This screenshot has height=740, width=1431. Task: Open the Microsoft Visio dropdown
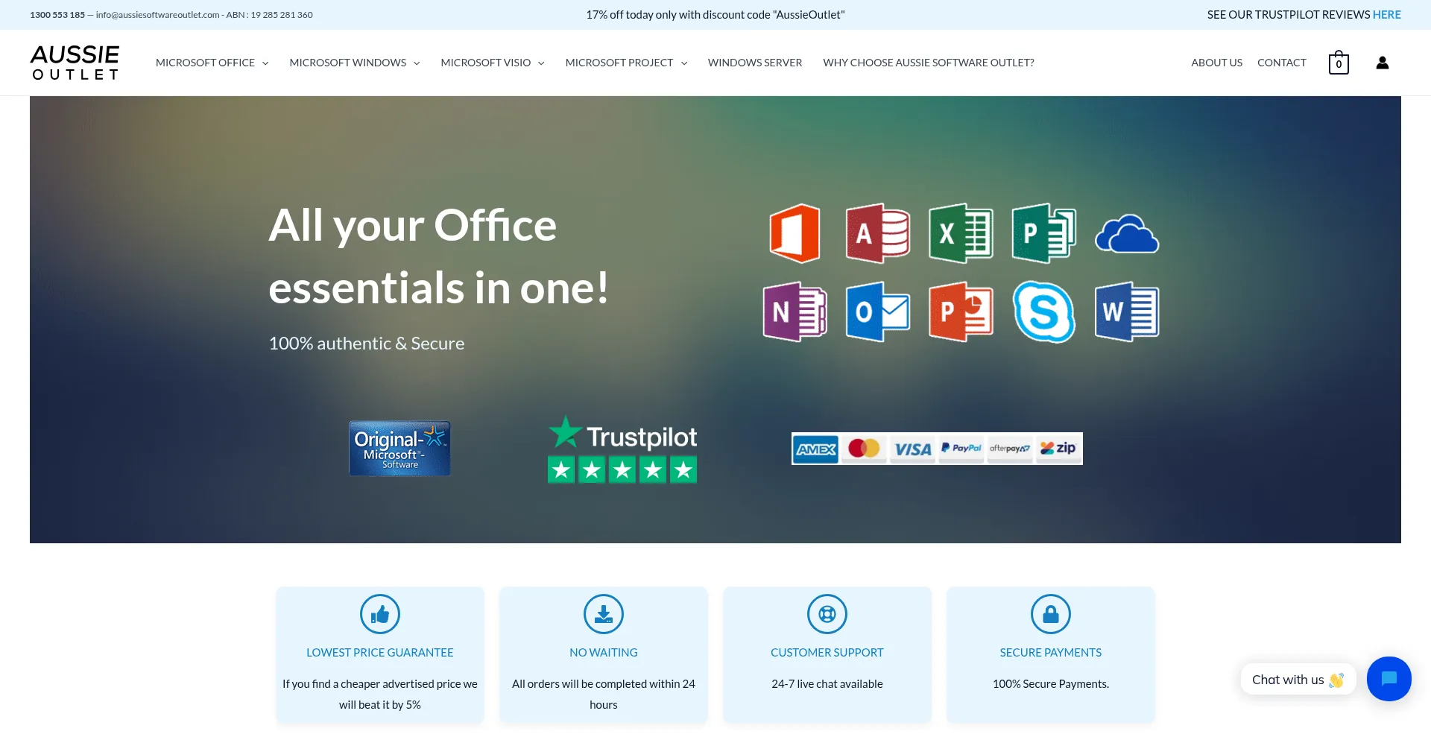pyautogui.click(x=492, y=63)
